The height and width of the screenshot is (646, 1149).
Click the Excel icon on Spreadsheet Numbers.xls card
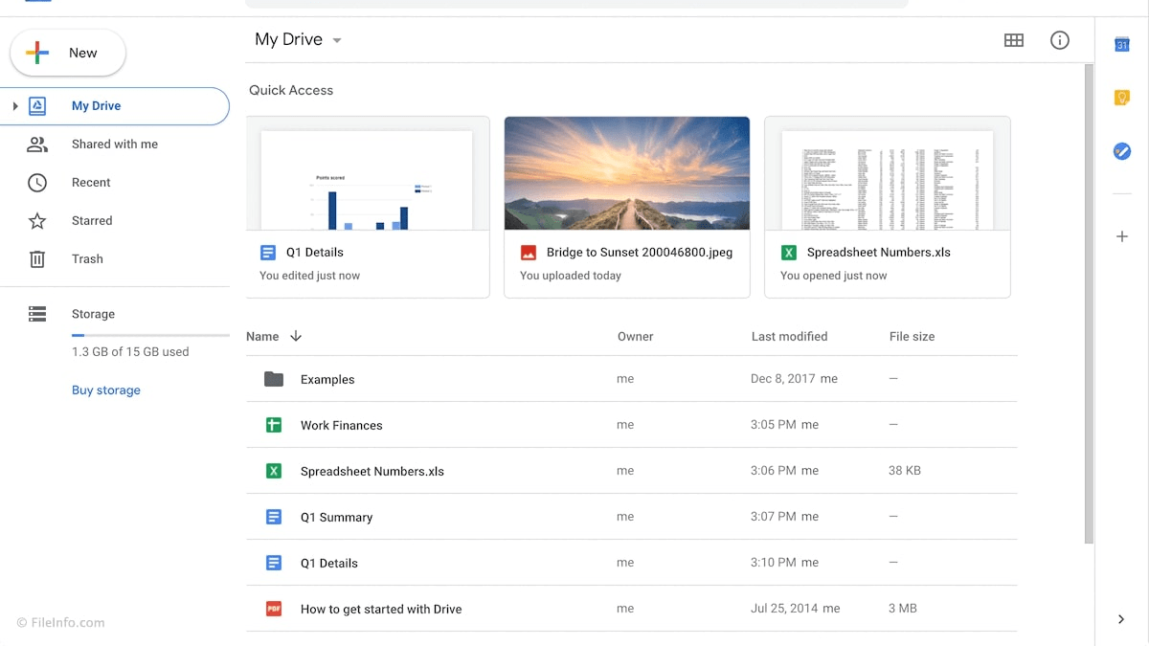tap(789, 253)
